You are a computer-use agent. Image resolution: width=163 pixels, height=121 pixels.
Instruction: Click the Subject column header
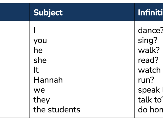tap(48, 13)
